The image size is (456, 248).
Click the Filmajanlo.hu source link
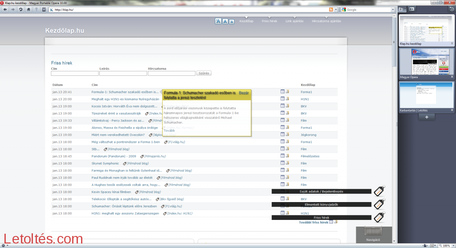pyautogui.click(x=155, y=156)
